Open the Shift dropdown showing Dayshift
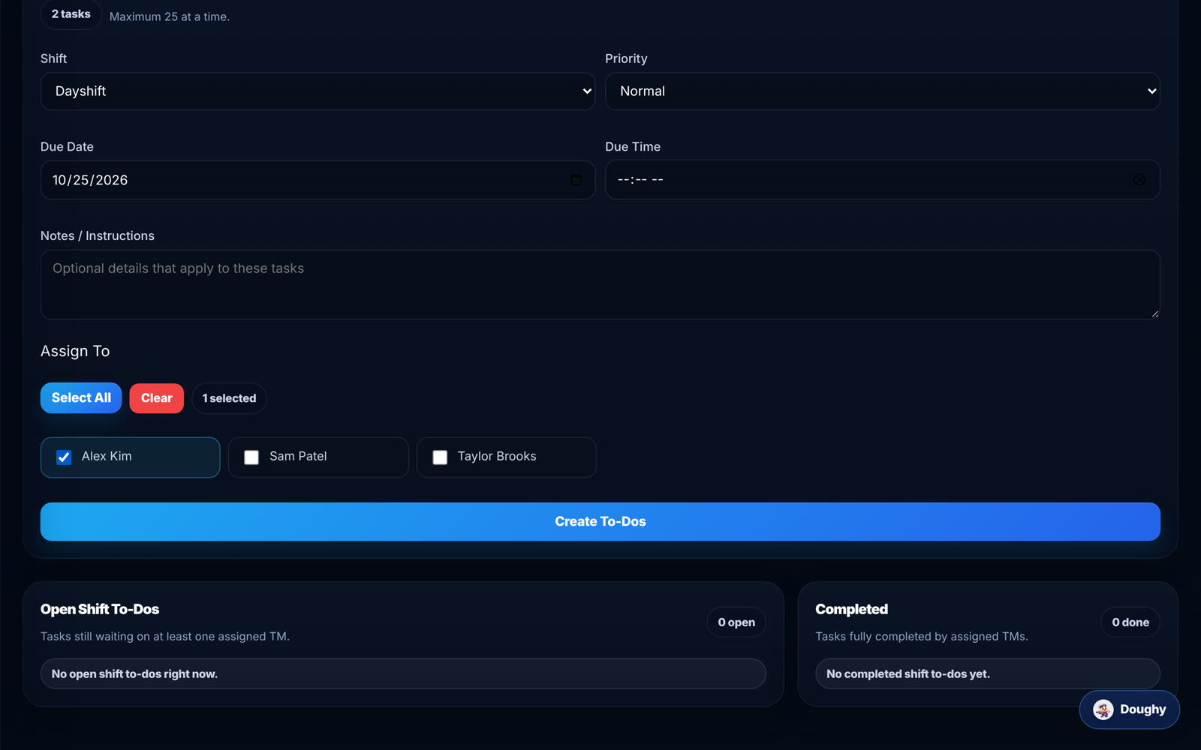This screenshot has height=750, width=1201. [x=318, y=91]
